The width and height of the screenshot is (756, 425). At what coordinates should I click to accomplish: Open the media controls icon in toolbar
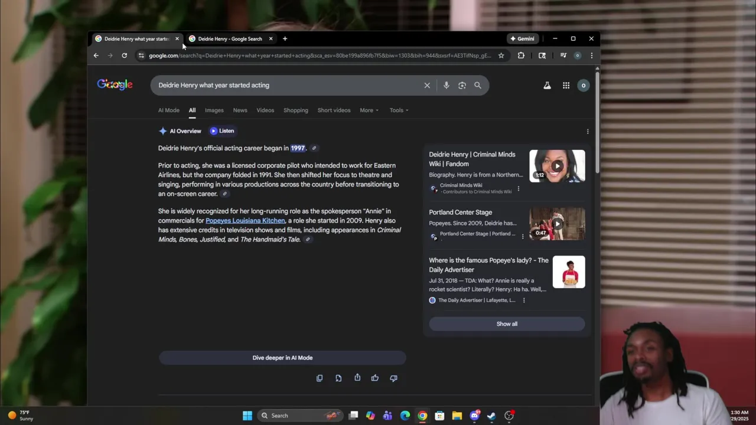(563, 55)
